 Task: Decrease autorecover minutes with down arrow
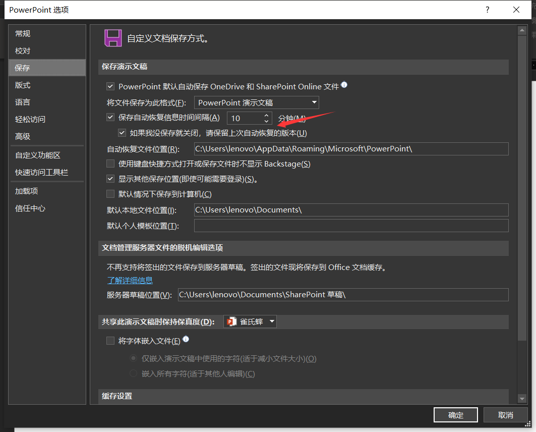(x=266, y=121)
